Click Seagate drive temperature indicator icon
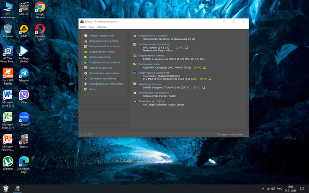Screen dimensions: 309x193 click(x=203, y=87)
